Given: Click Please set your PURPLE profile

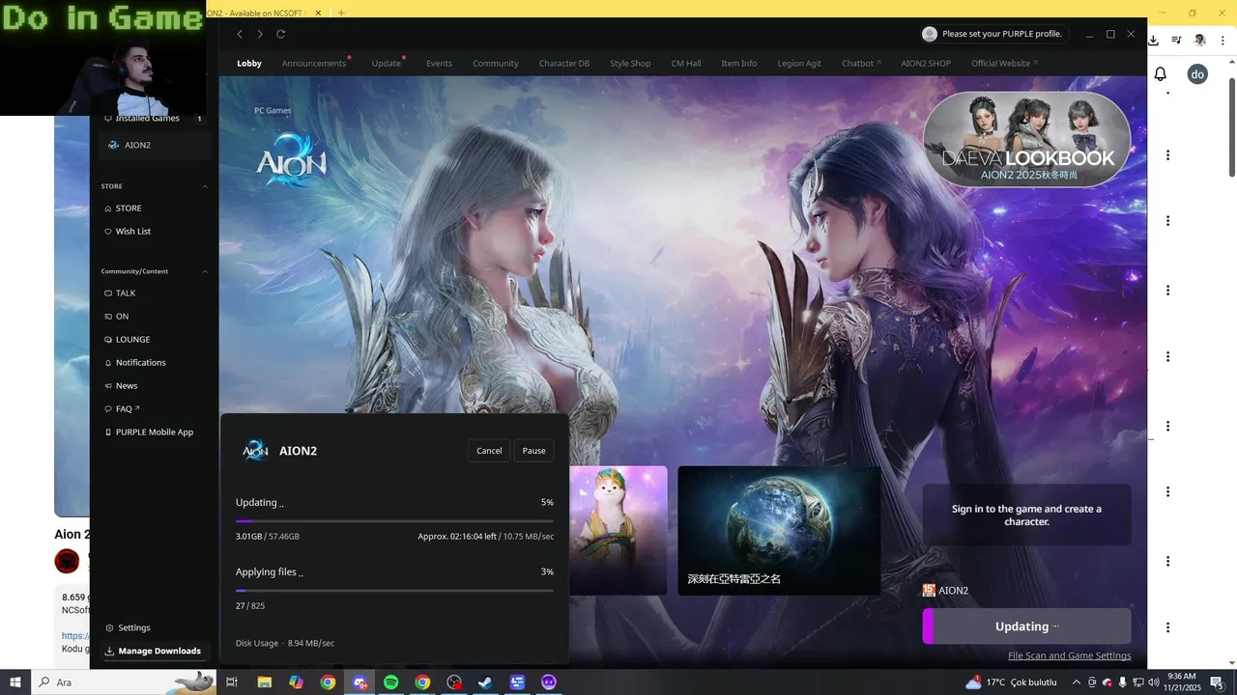Looking at the screenshot, I should point(1001,34).
